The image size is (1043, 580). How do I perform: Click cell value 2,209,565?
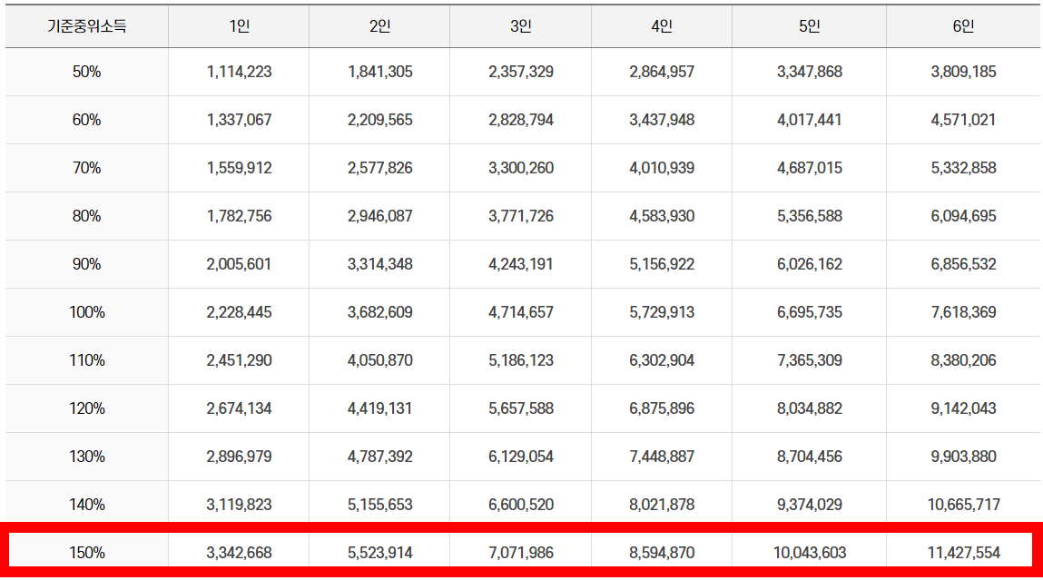pyautogui.click(x=379, y=120)
